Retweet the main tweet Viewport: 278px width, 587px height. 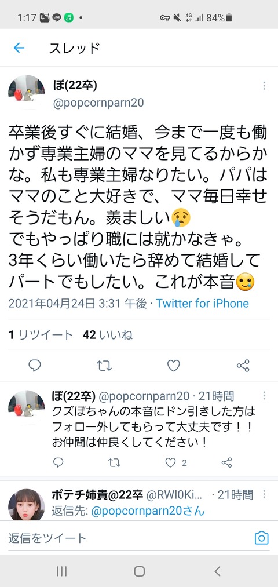click(x=104, y=366)
